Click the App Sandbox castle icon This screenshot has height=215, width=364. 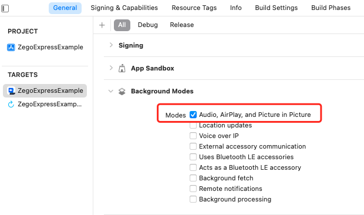122,69
